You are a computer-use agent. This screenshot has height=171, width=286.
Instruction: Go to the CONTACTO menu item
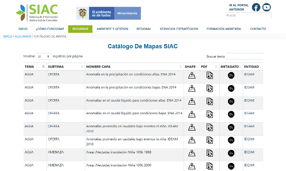tap(258, 29)
